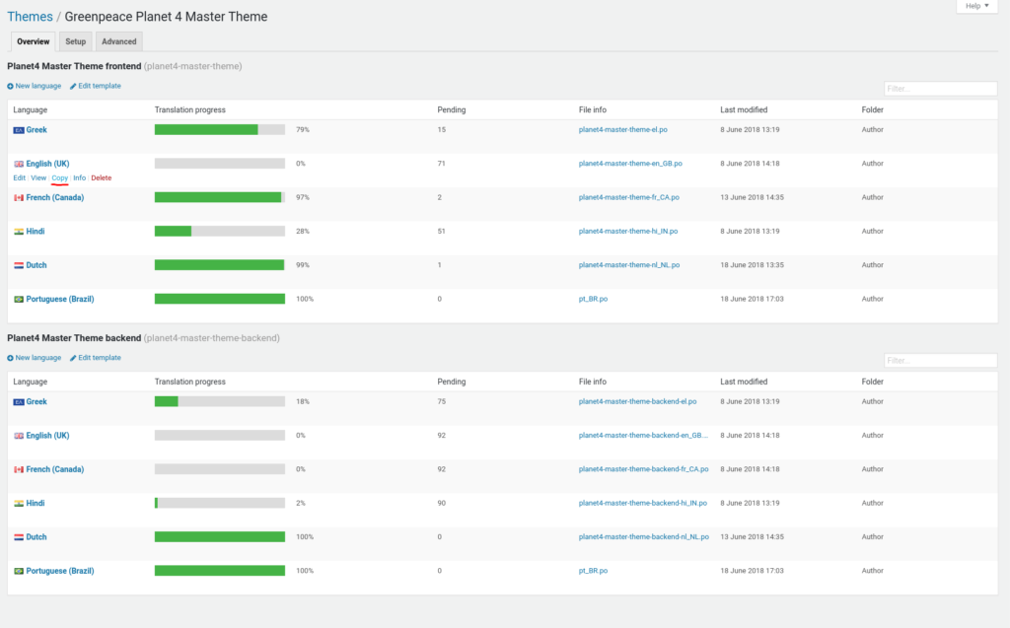Open file planet4-master-theme-backend-nl_NL.po
1010x628 pixels.
(x=643, y=536)
